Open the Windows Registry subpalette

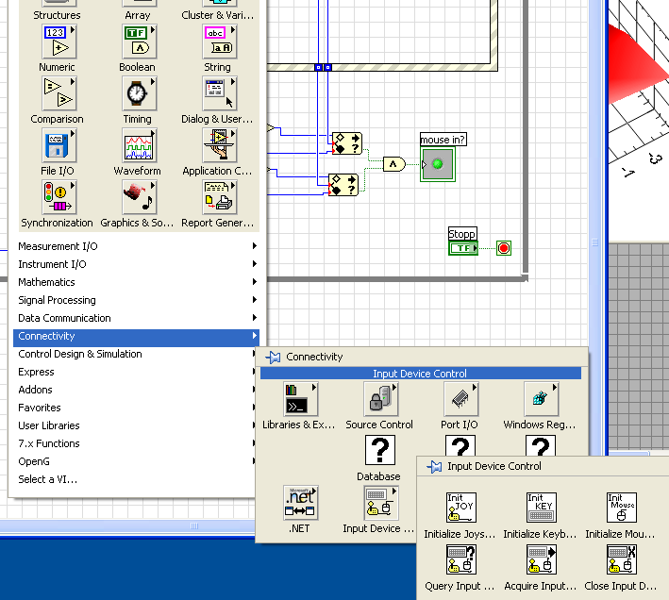[541, 399]
